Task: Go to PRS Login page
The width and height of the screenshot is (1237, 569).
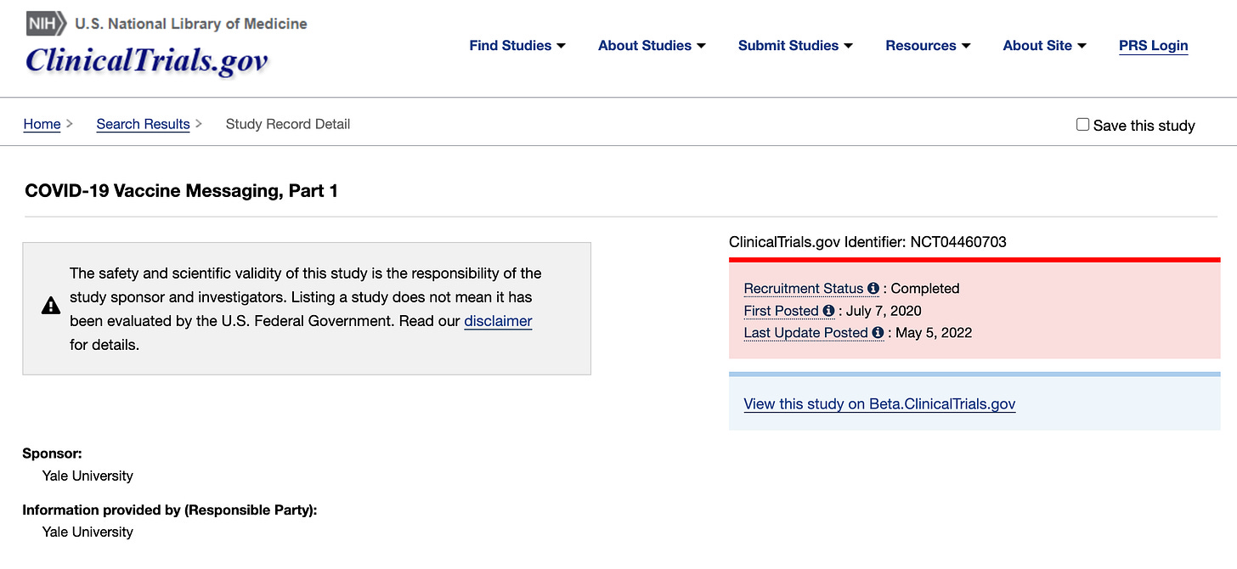Action: [x=1154, y=46]
